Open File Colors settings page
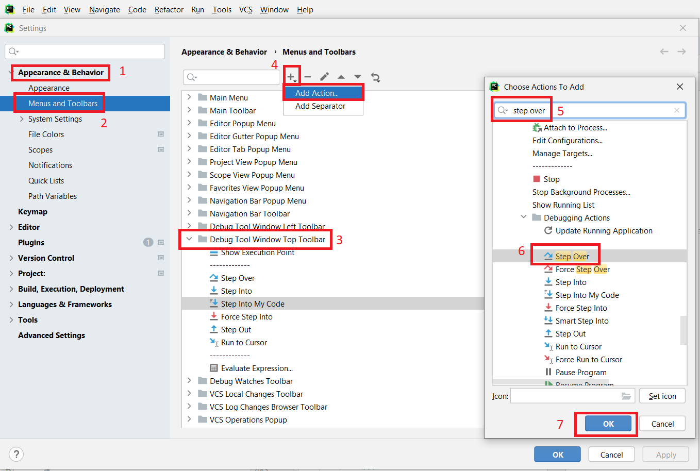Screen dimensions: 700x471 [46, 134]
